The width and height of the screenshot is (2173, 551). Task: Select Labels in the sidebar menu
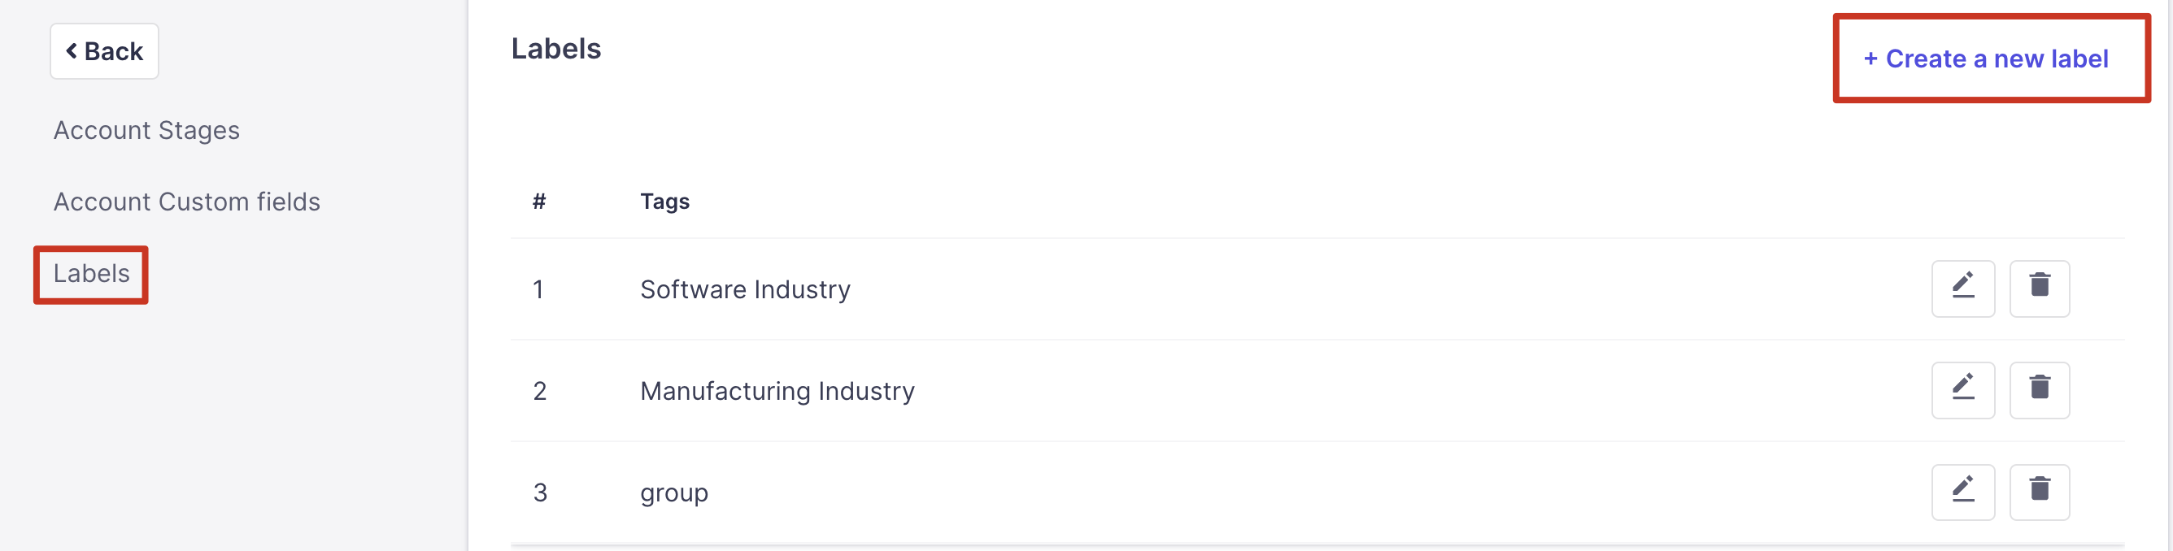pyautogui.click(x=91, y=274)
